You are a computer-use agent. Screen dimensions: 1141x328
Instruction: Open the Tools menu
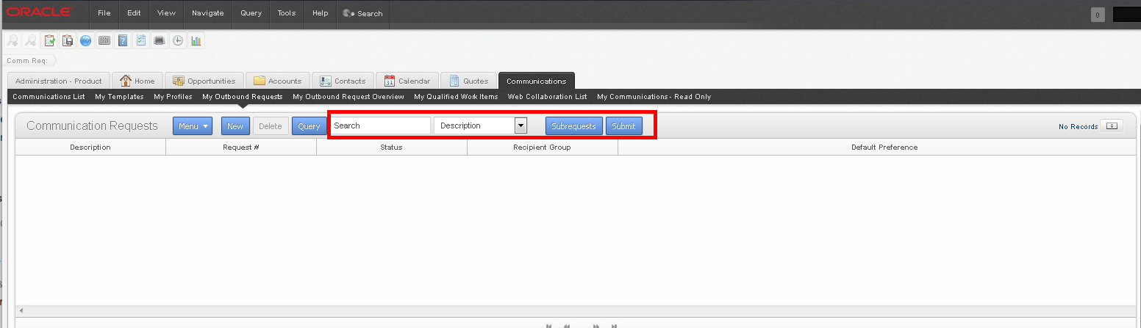[x=287, y=13]
